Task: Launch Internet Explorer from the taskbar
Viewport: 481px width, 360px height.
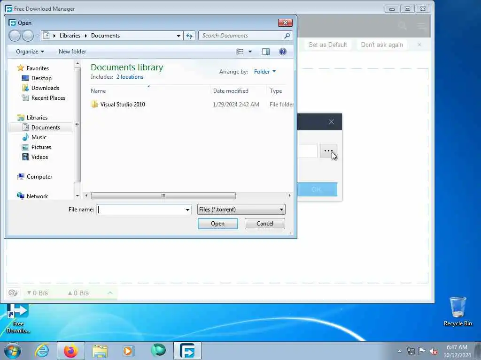Action: (42, 351)
